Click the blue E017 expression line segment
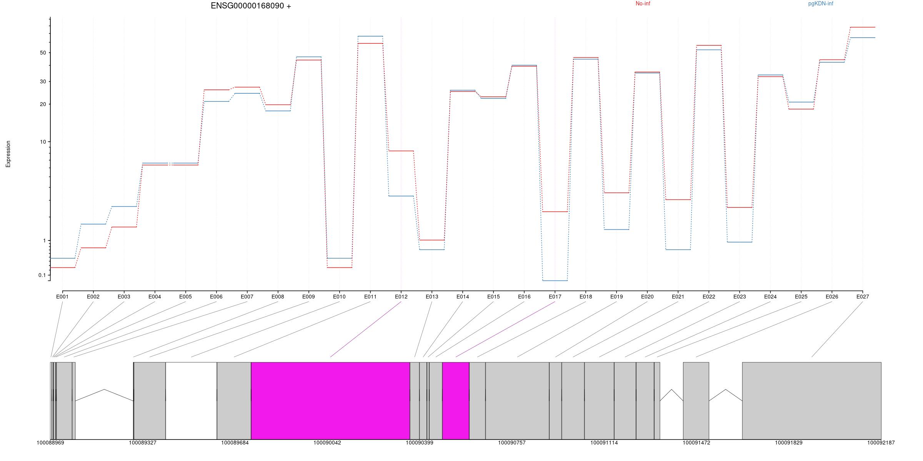Viewport: 923px width, 461px height. click(x=555, y=281)
